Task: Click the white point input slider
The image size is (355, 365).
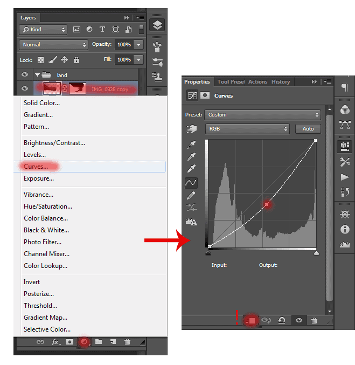Action: pos(316,253)
